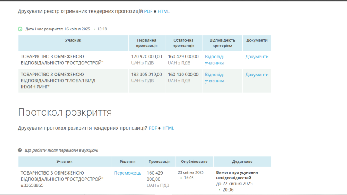Open HTML version of the tender proposals register
347x195 pixels.
164,11
